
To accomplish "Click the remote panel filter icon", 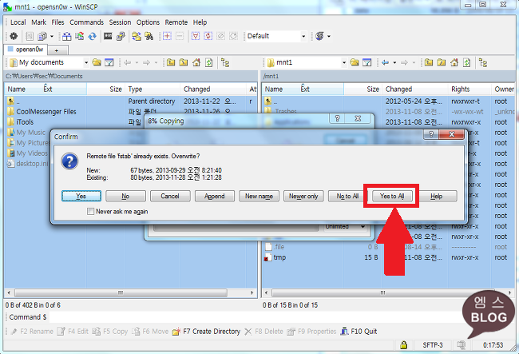I will click(366, 62).
